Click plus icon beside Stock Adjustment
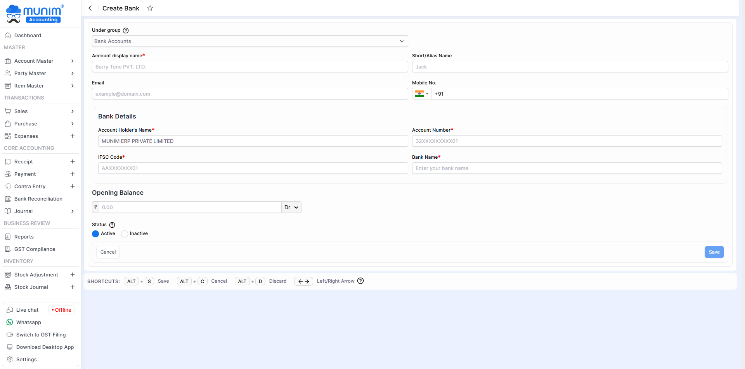745x369 pixels. 73,275
